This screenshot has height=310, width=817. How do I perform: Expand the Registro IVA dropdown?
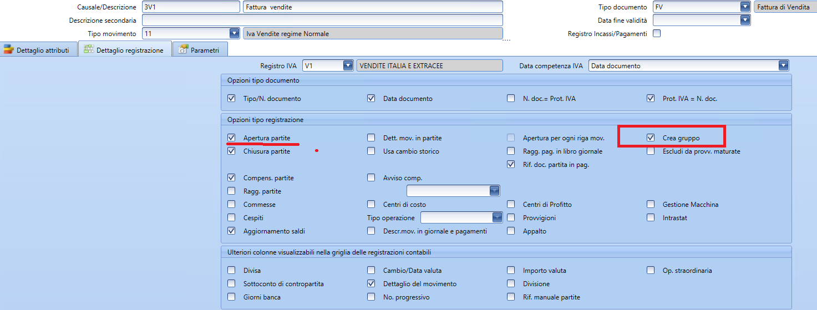348,66
